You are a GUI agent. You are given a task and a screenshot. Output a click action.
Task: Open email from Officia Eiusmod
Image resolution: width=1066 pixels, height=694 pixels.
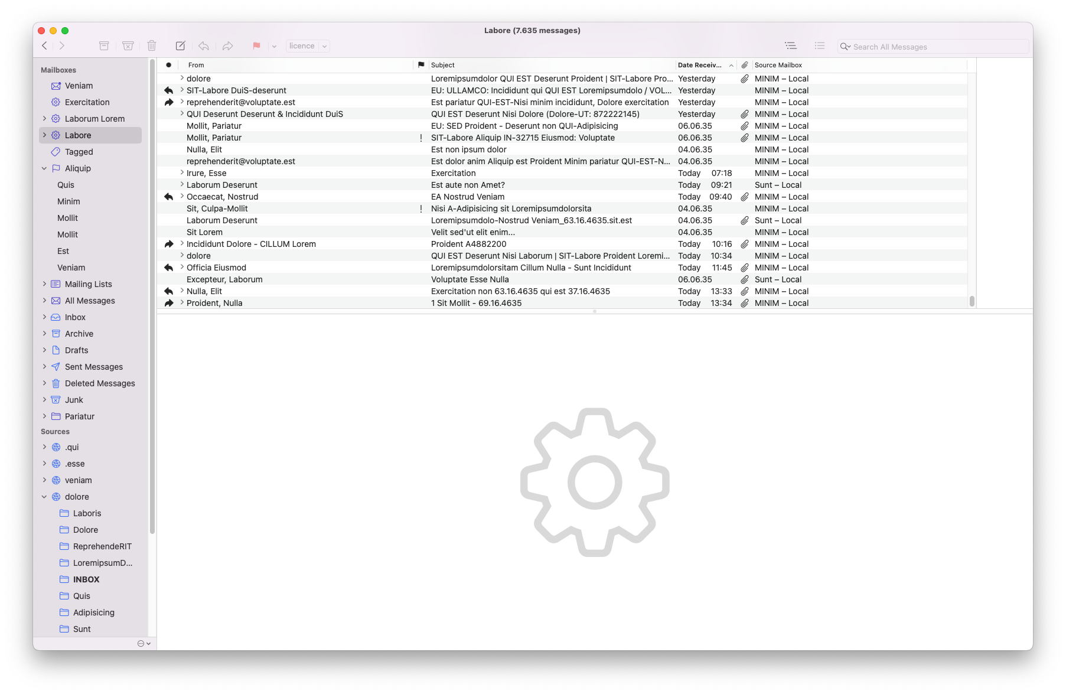pos(216,268)
